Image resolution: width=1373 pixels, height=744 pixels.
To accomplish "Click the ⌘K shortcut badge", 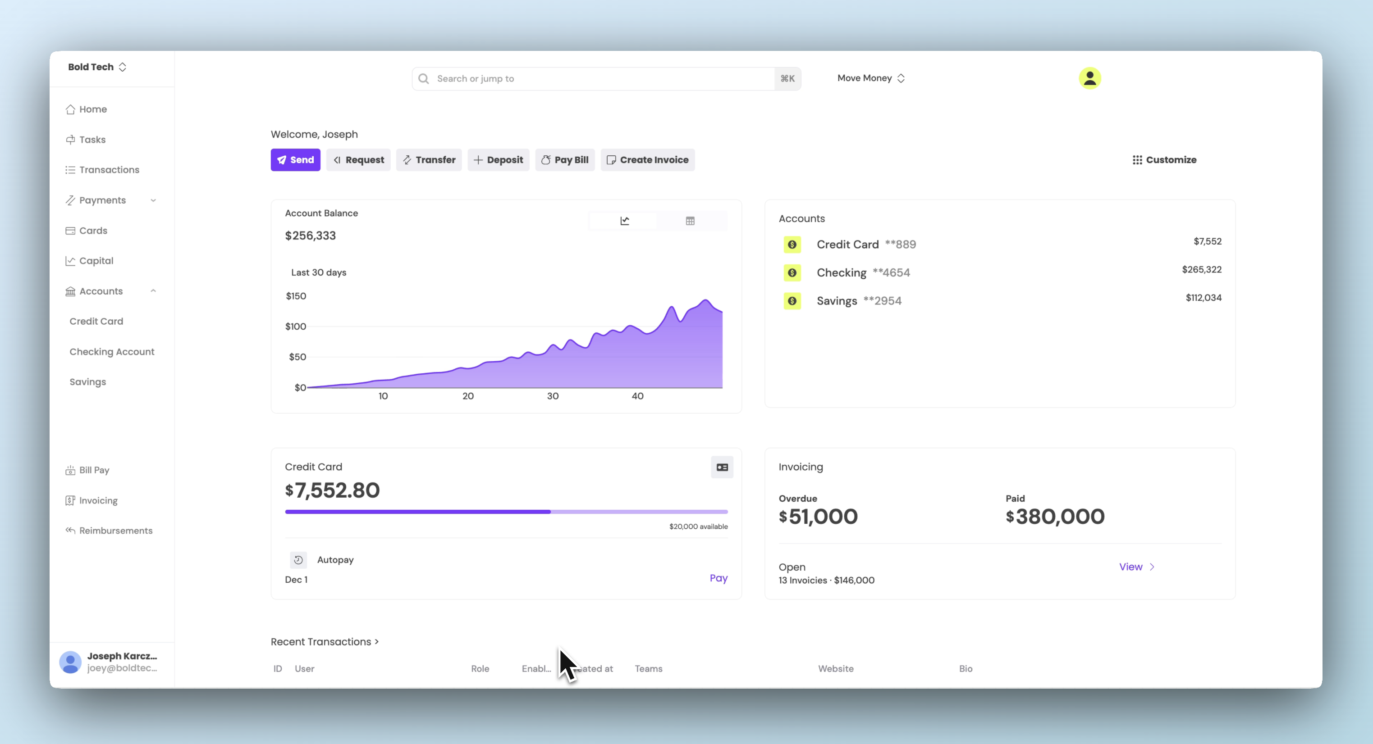I will [787, 79].
